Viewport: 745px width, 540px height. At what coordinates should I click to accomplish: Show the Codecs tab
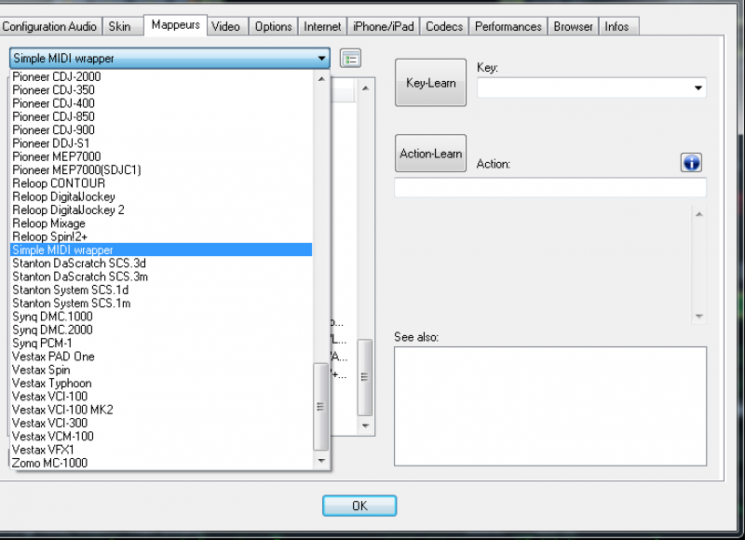[444, 27]
